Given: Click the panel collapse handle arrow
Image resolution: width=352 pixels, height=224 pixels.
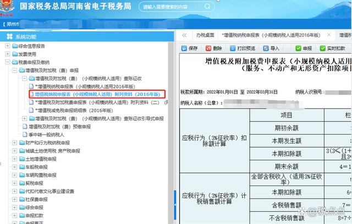Looking at the screenshot, I should click(x=175, y=205).
